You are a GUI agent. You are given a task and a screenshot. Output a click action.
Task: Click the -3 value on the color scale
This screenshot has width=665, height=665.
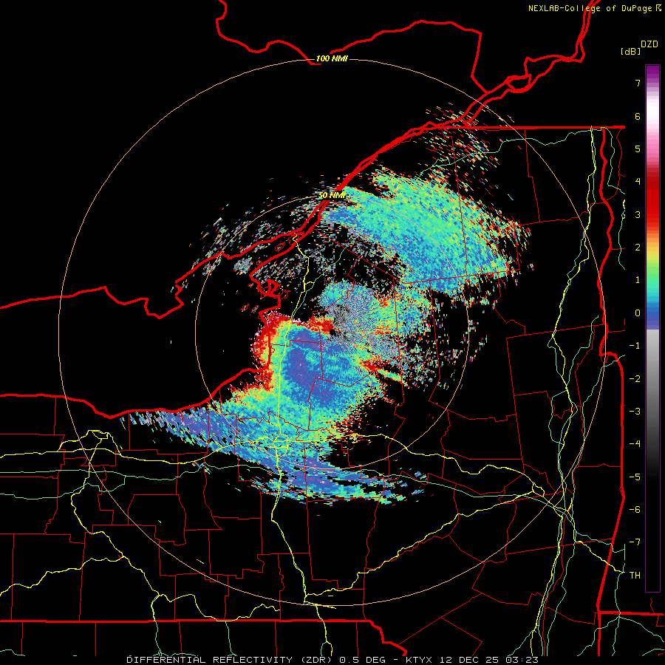635,412
